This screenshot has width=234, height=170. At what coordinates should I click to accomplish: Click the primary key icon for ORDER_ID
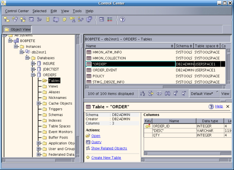(148, 126)
